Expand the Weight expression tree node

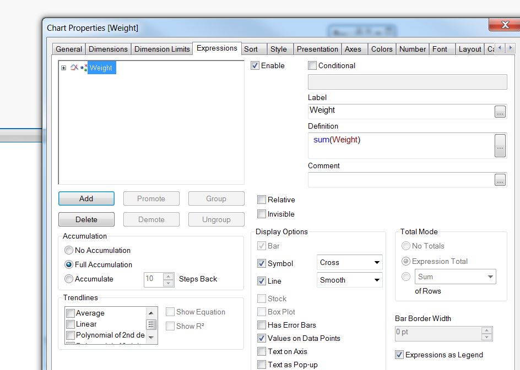[63, 68]
